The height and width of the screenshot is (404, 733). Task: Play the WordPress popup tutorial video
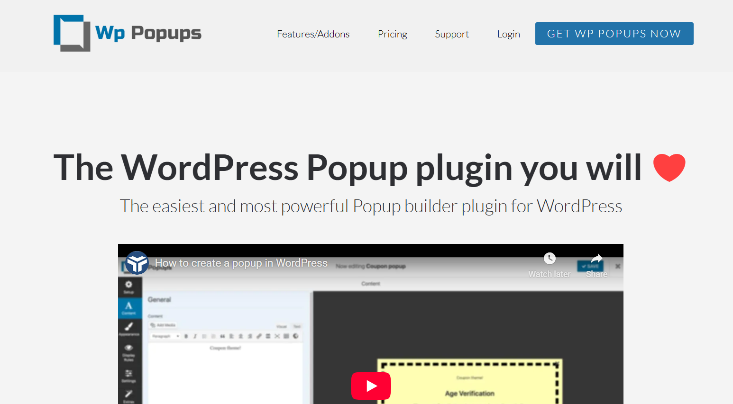point(371,386)
